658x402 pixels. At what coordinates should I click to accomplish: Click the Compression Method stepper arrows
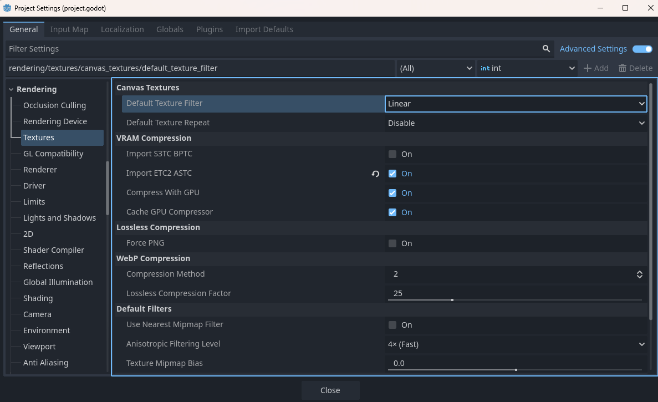coord(640,274)
